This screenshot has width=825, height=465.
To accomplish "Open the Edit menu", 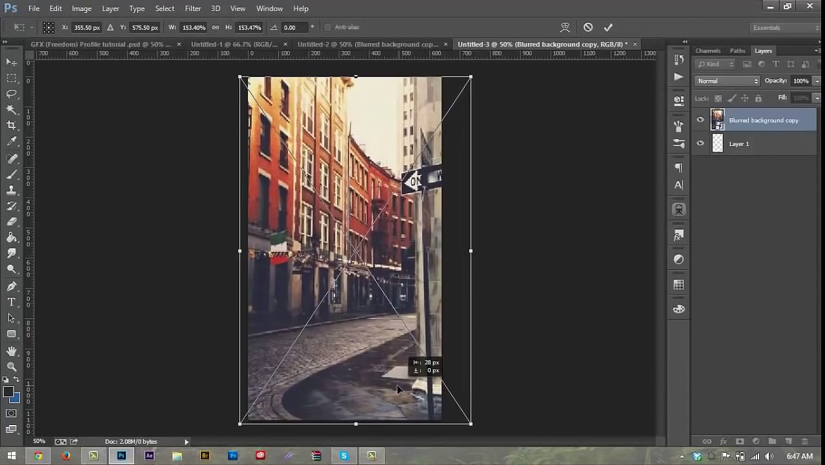I will [56, 8].
